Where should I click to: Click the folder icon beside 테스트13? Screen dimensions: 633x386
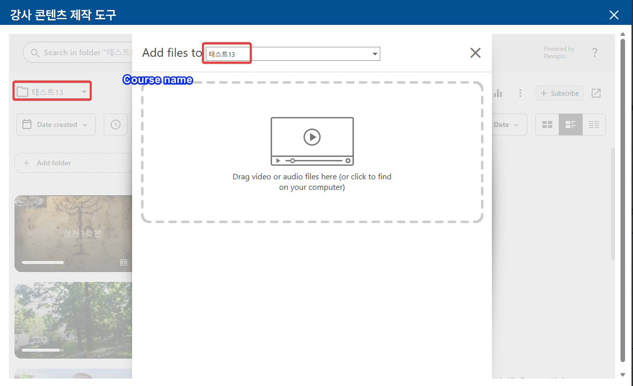pyautogui.click(x=22, y=92)
